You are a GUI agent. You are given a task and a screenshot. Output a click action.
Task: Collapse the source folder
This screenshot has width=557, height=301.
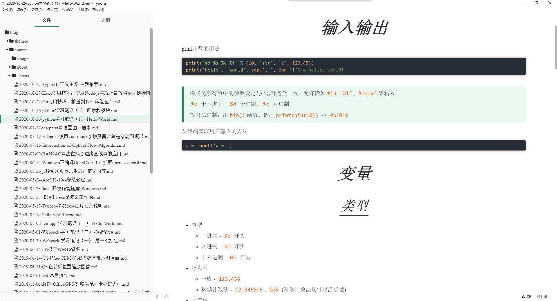(x=7, y=49)
